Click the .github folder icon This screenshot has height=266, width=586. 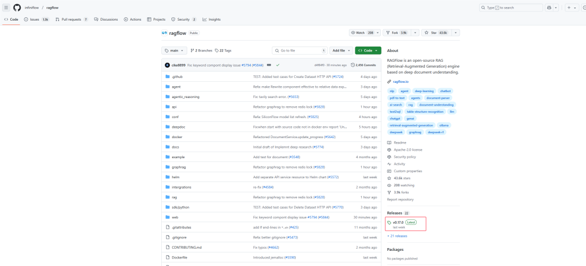pos(168,76)
